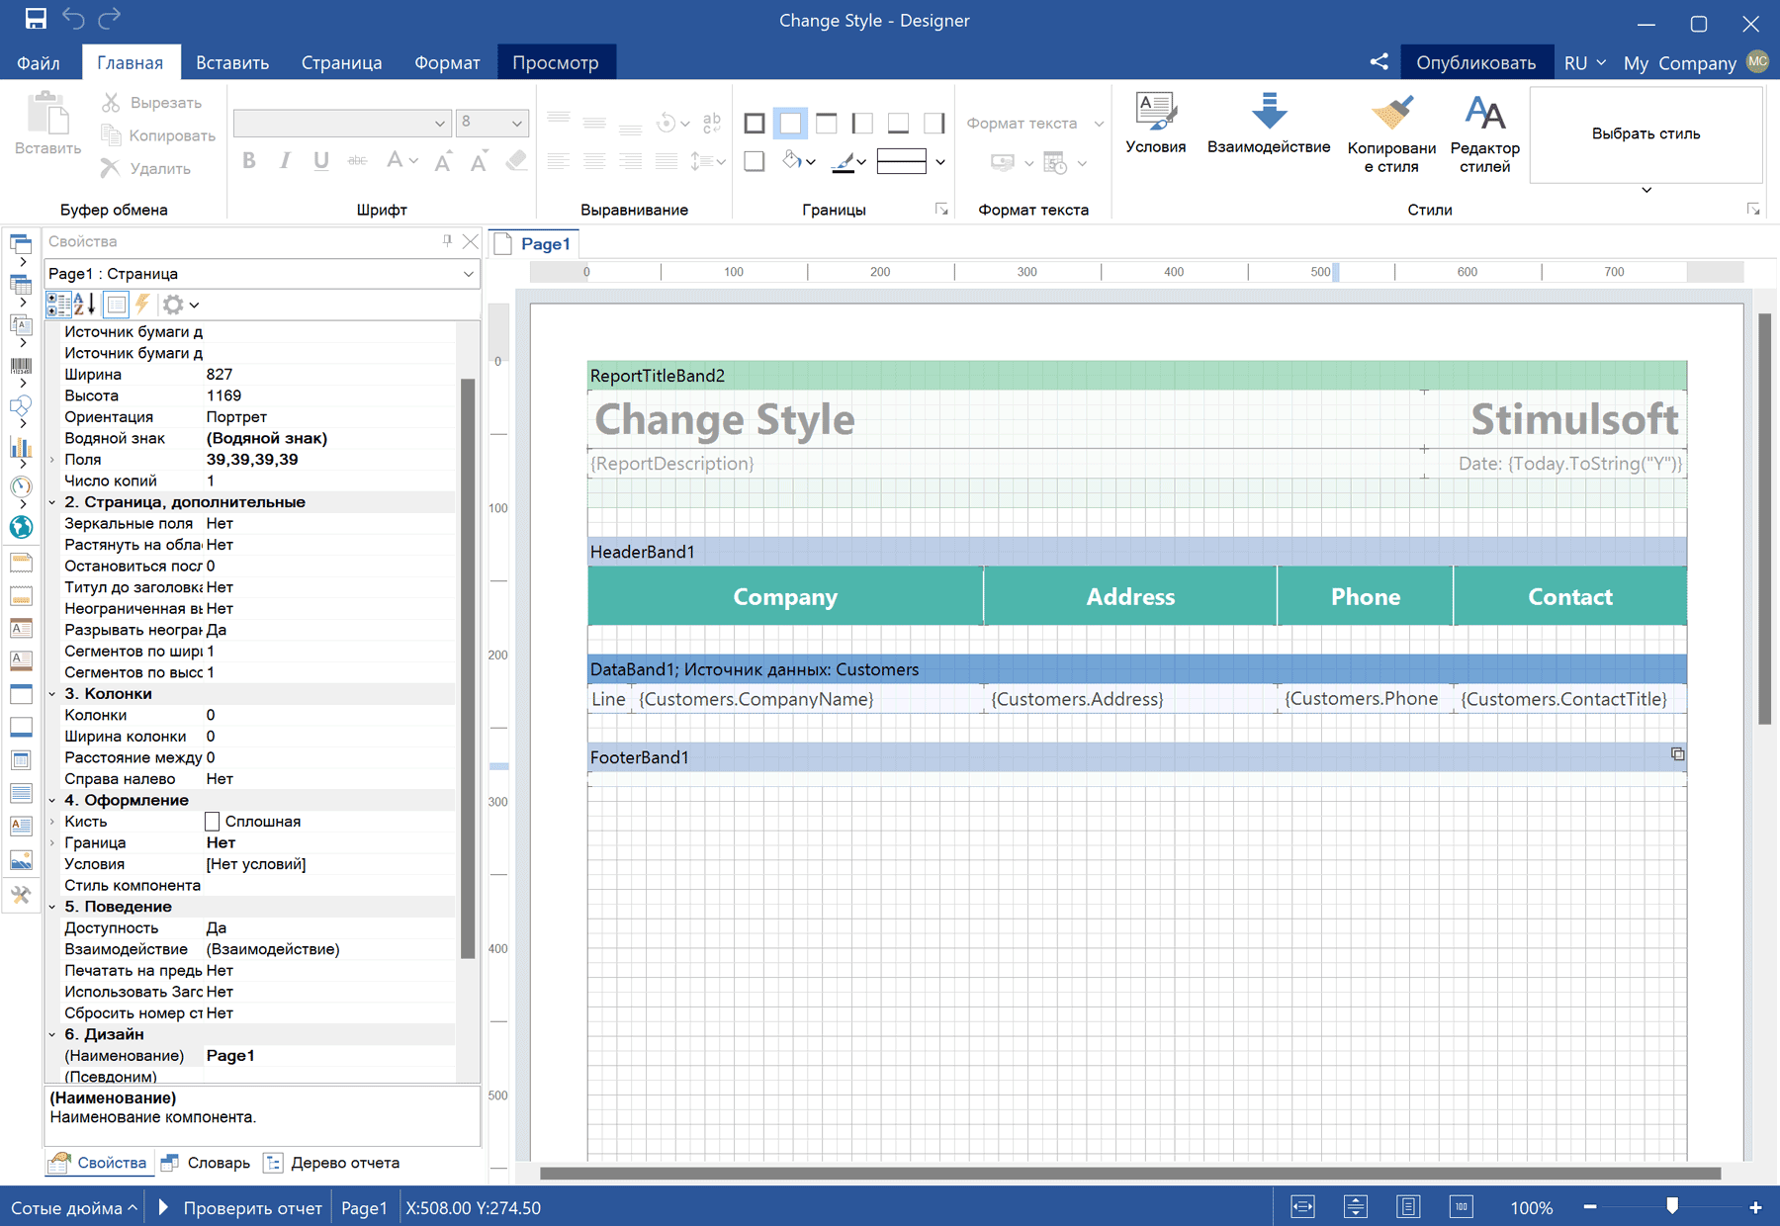Pin the Свойства panel
This screenshot has height=1226, width=1780.
(x=447, y=240)
